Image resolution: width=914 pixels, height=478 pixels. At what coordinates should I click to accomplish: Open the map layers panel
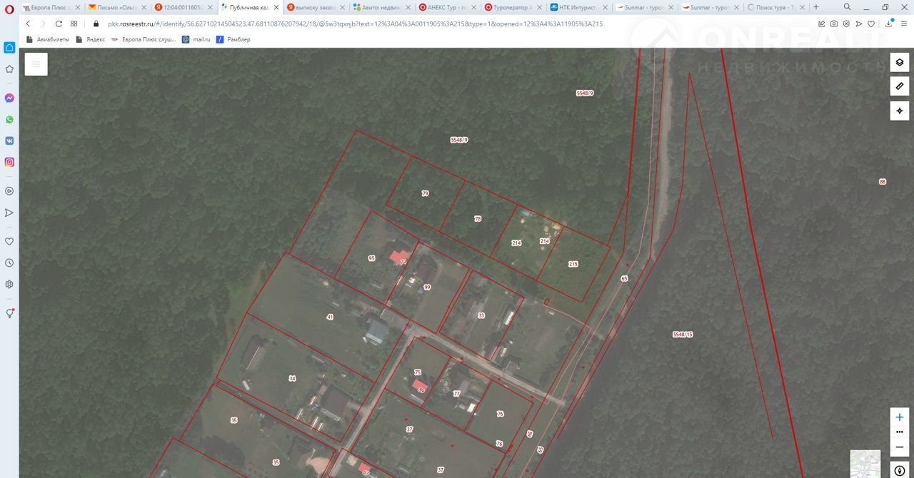click(899, 62)
